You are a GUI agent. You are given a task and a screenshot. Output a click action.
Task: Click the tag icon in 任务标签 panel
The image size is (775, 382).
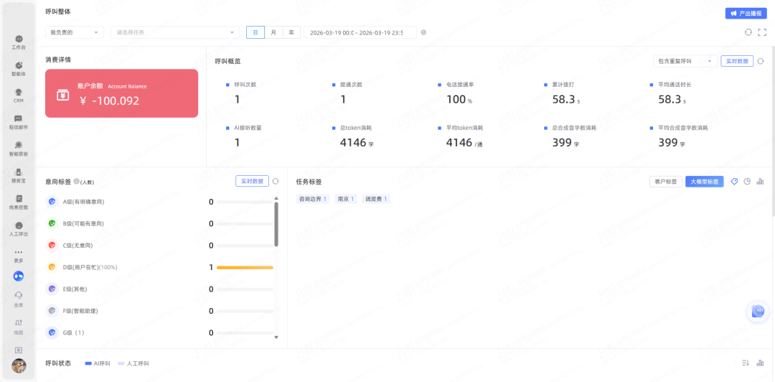(x=734, y=182)
